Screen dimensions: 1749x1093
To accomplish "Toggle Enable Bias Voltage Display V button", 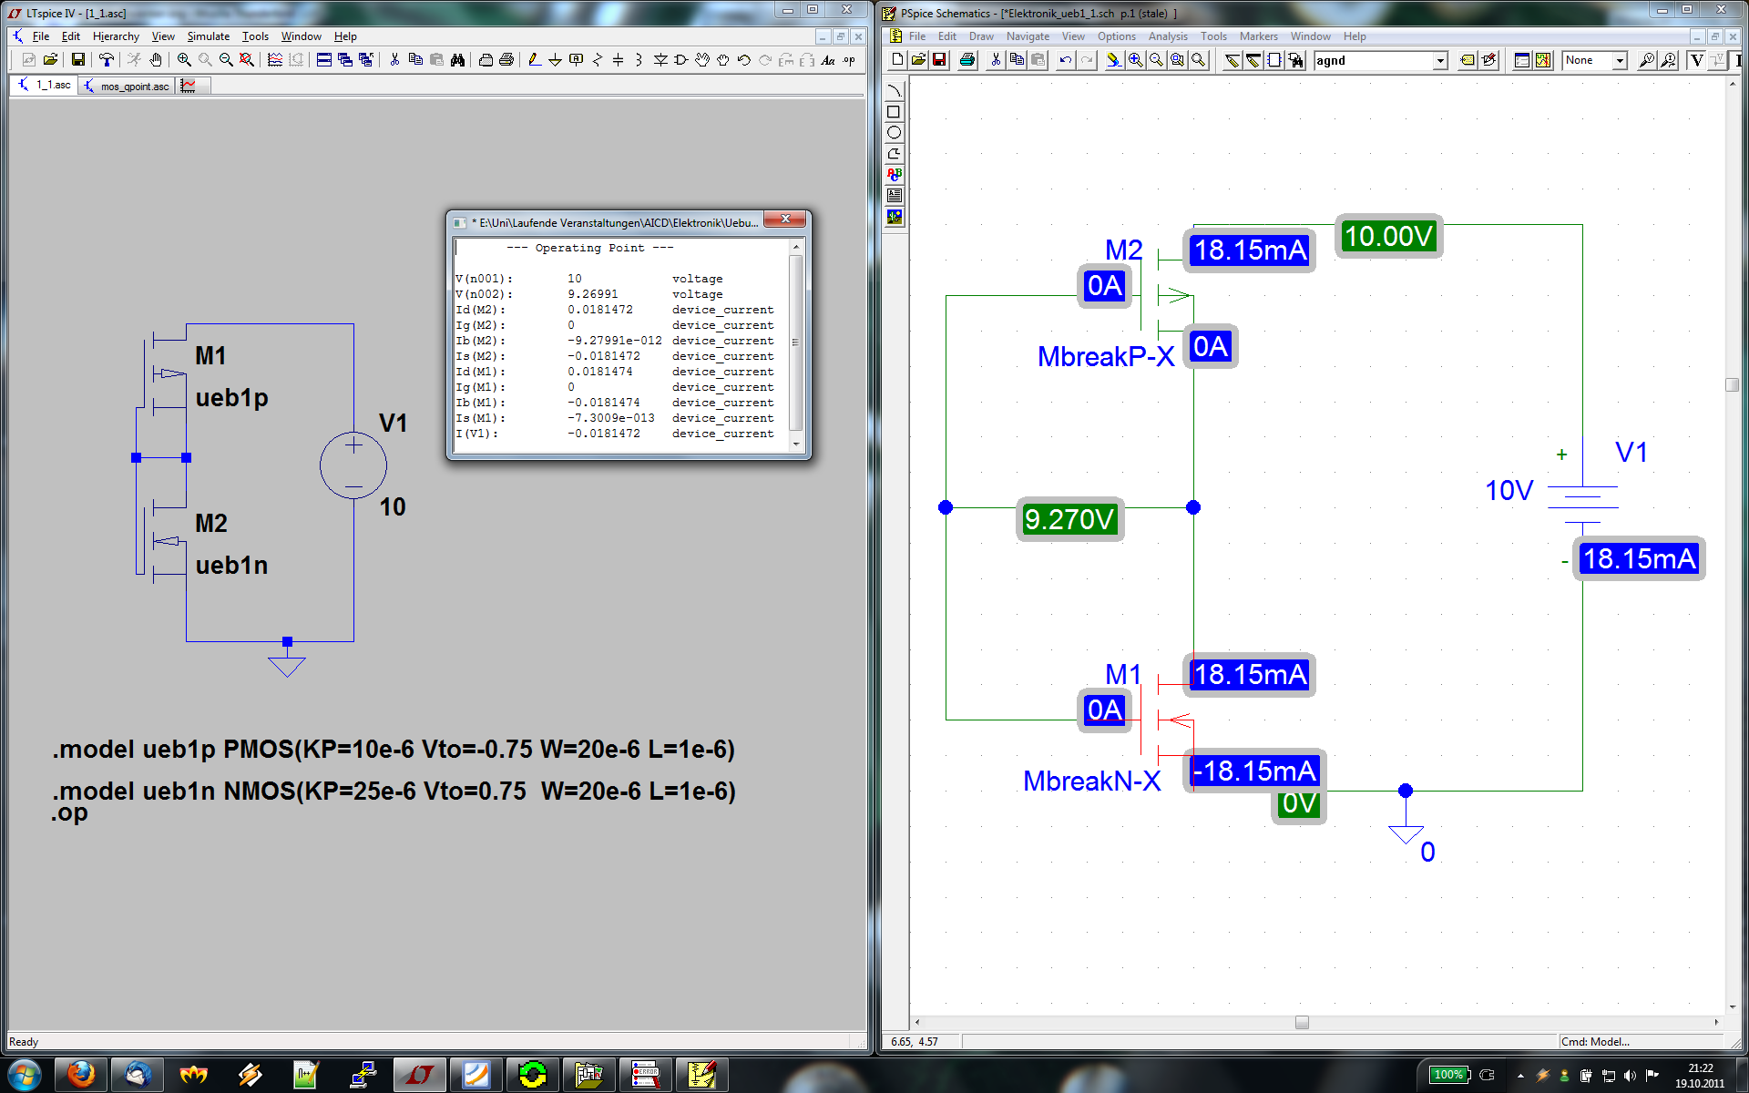I will click(x=1696, y=60).
